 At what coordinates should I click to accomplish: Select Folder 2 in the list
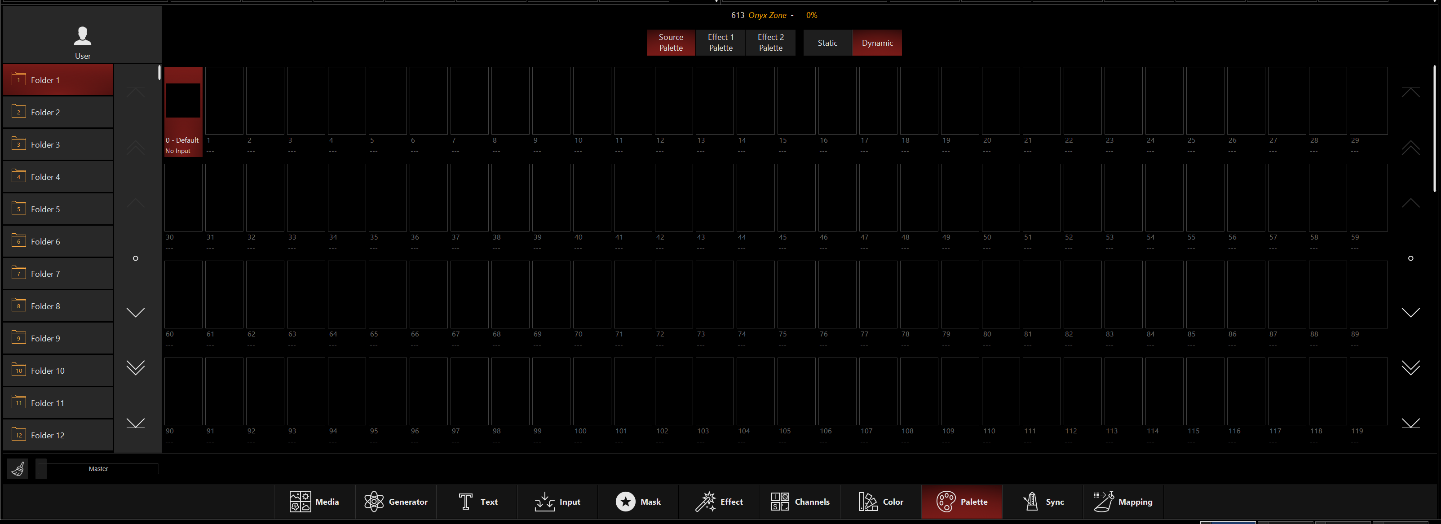click(x=58, y=112)
